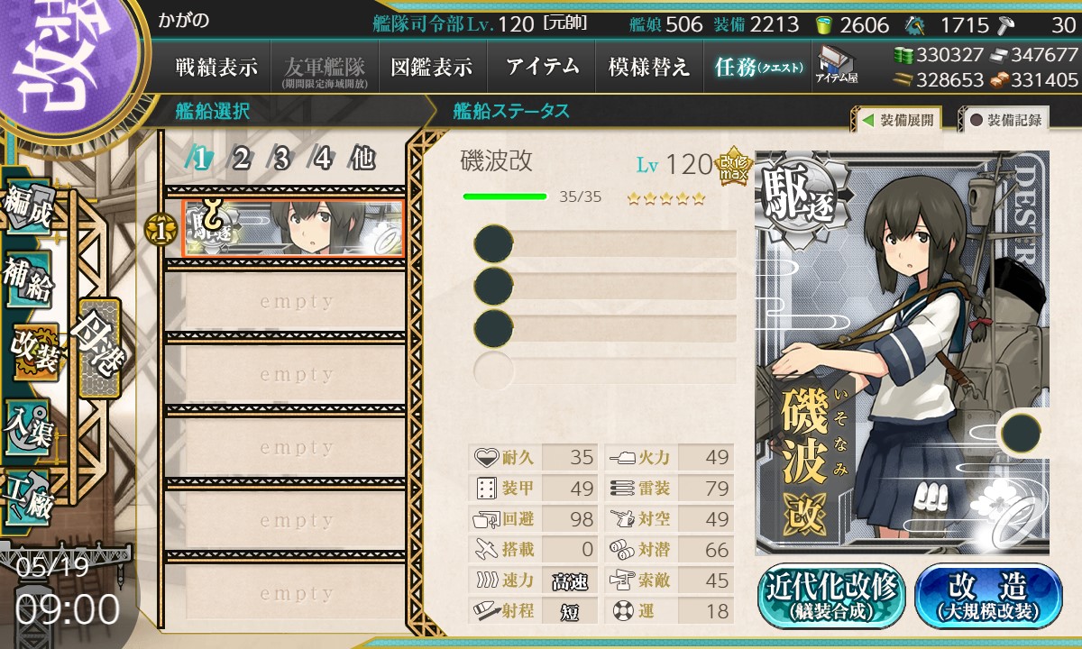This screenshot has height=649, width=1082.
Task: Click the first empty equipment slot circle
Action: (493, 243)
